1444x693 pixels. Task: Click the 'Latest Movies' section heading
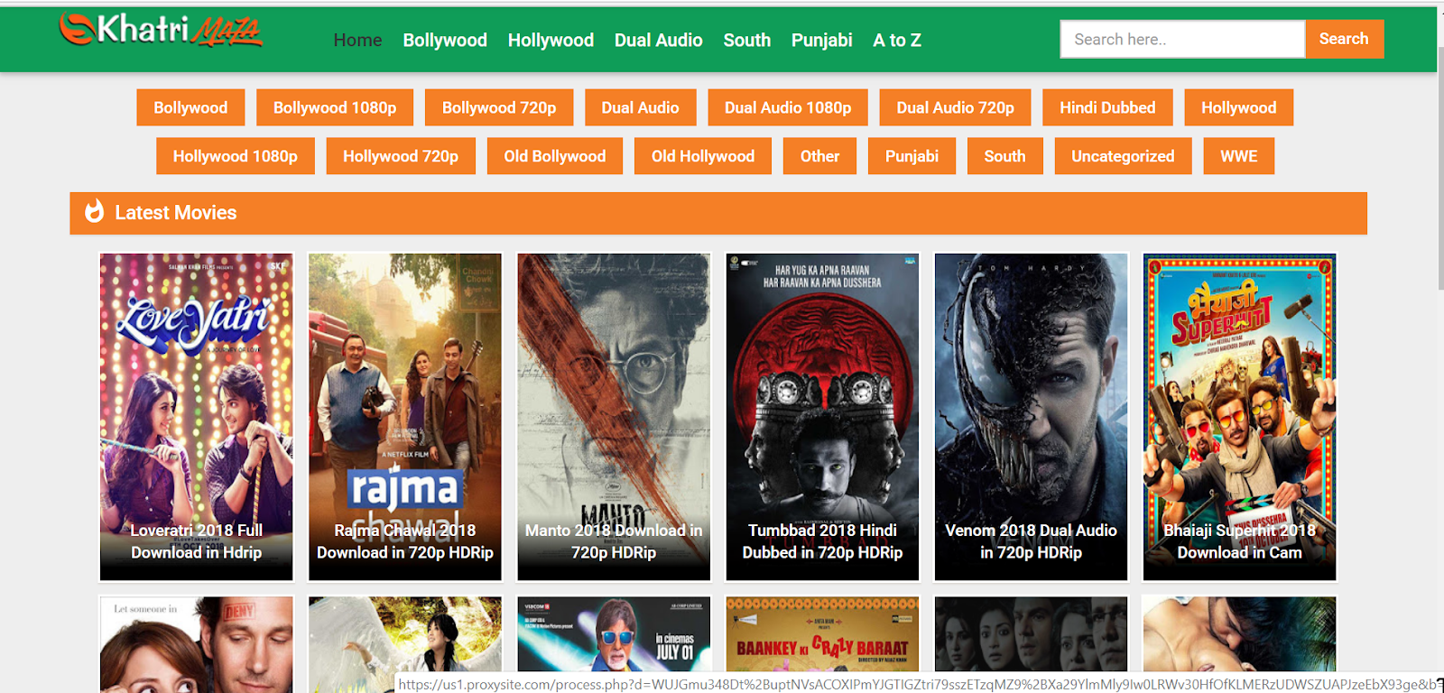pos(176,213)
